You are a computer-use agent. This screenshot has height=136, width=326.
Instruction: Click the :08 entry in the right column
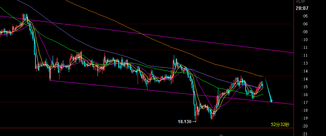tap(305, 32)
